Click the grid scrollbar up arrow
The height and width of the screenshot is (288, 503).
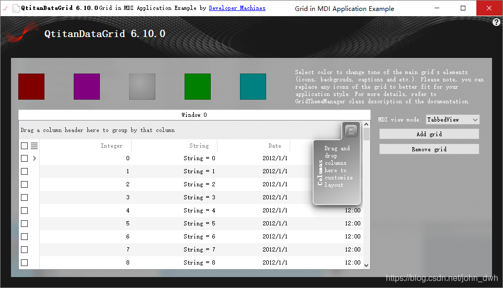[x=367, y=124]
